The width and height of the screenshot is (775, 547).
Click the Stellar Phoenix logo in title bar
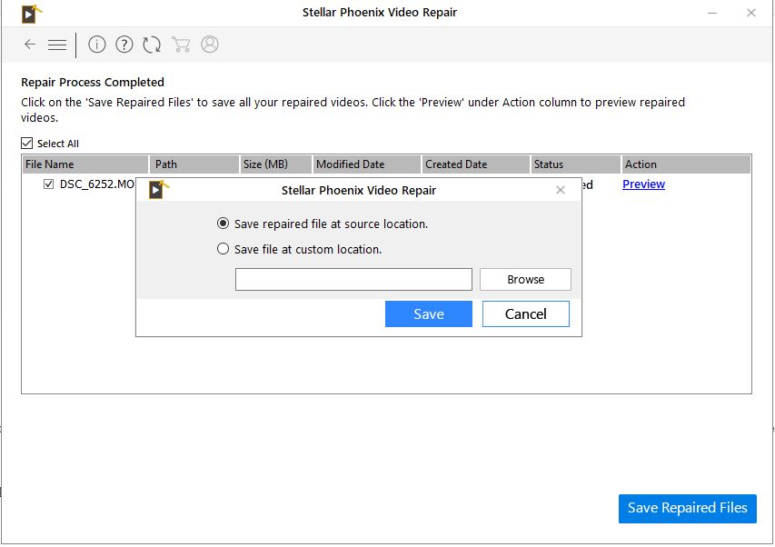click(32, 14)
